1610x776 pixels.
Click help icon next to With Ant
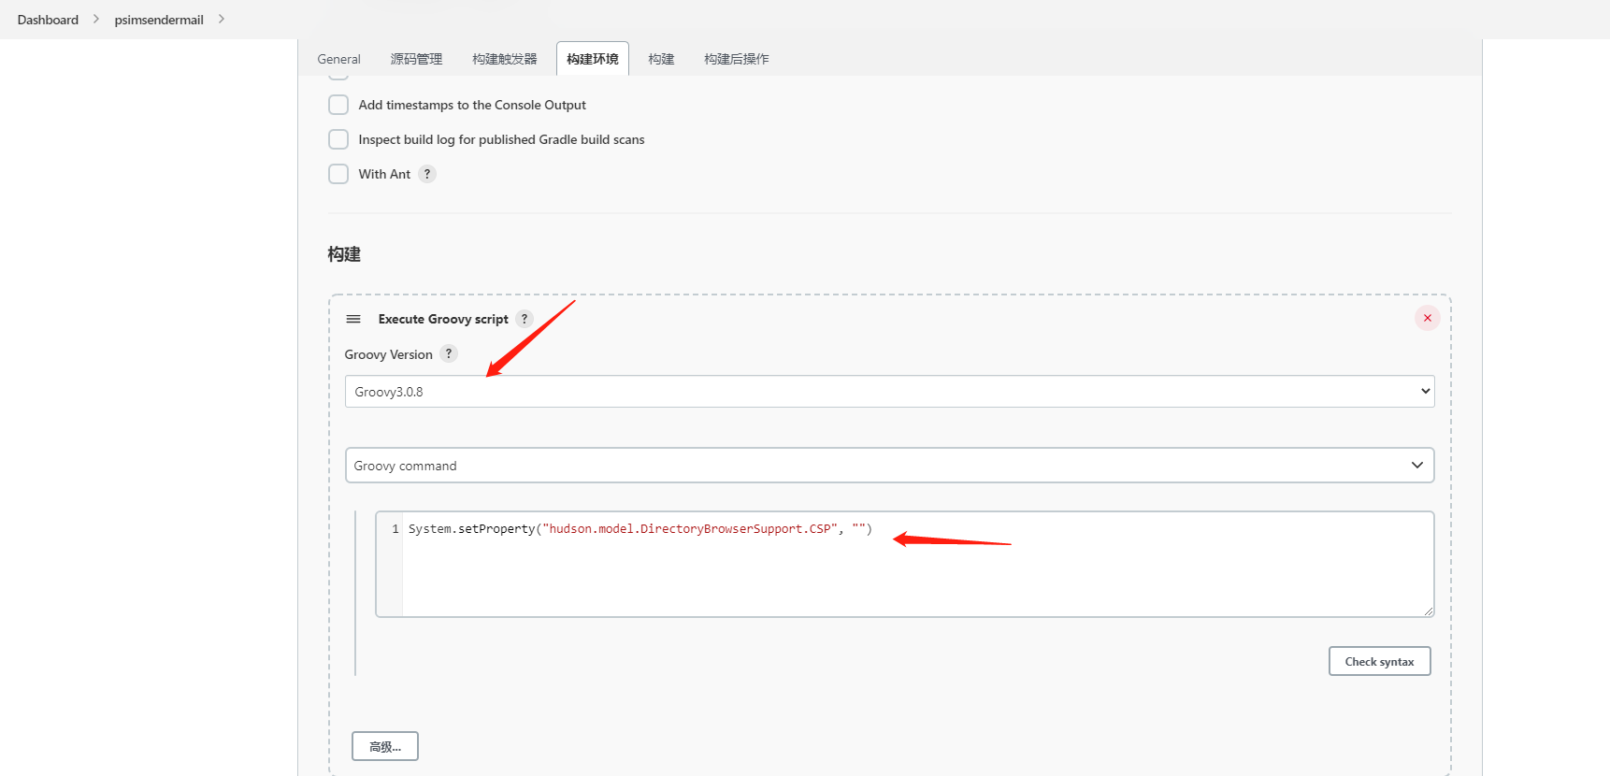(x=427, y=174)
